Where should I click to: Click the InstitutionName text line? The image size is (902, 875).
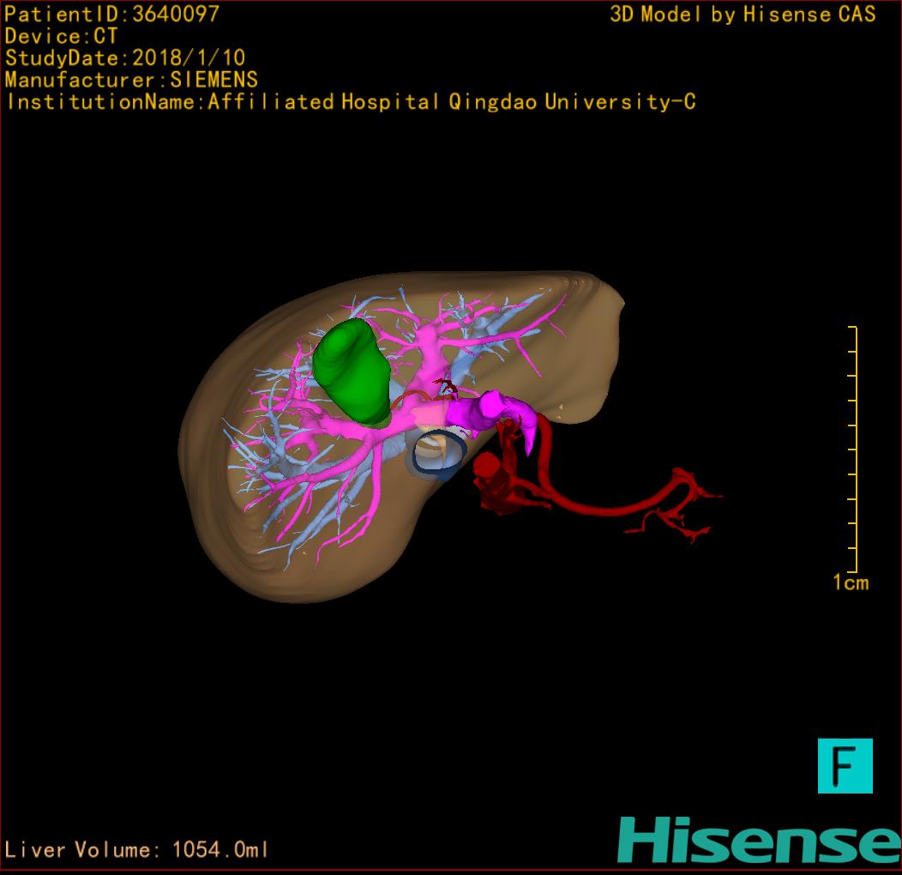coord(350,102)
